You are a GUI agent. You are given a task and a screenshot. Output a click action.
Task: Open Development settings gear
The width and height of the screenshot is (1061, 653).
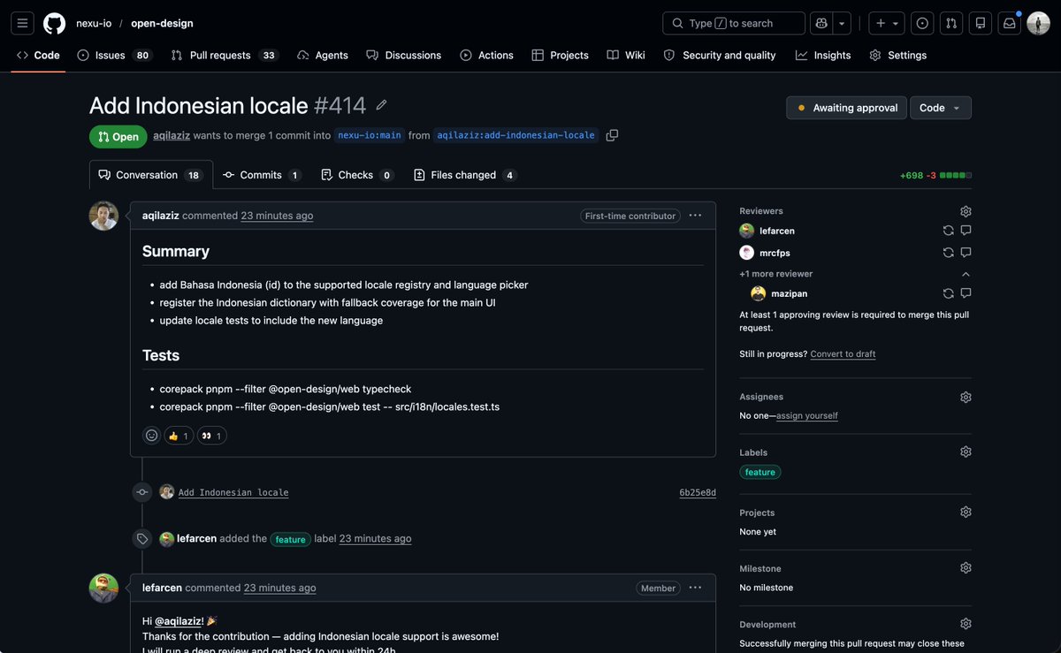(966, 624)
